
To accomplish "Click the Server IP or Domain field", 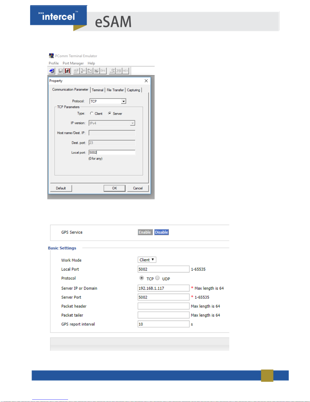I will pyautogui.click(x=163, y=288).
